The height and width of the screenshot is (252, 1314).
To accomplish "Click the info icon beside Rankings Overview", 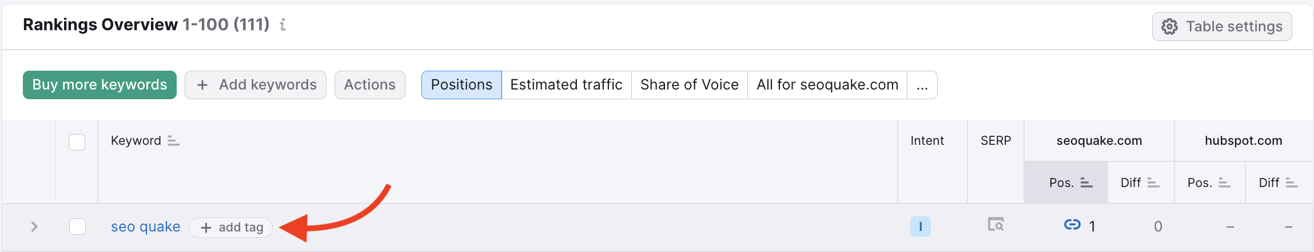I will (282, 25).
